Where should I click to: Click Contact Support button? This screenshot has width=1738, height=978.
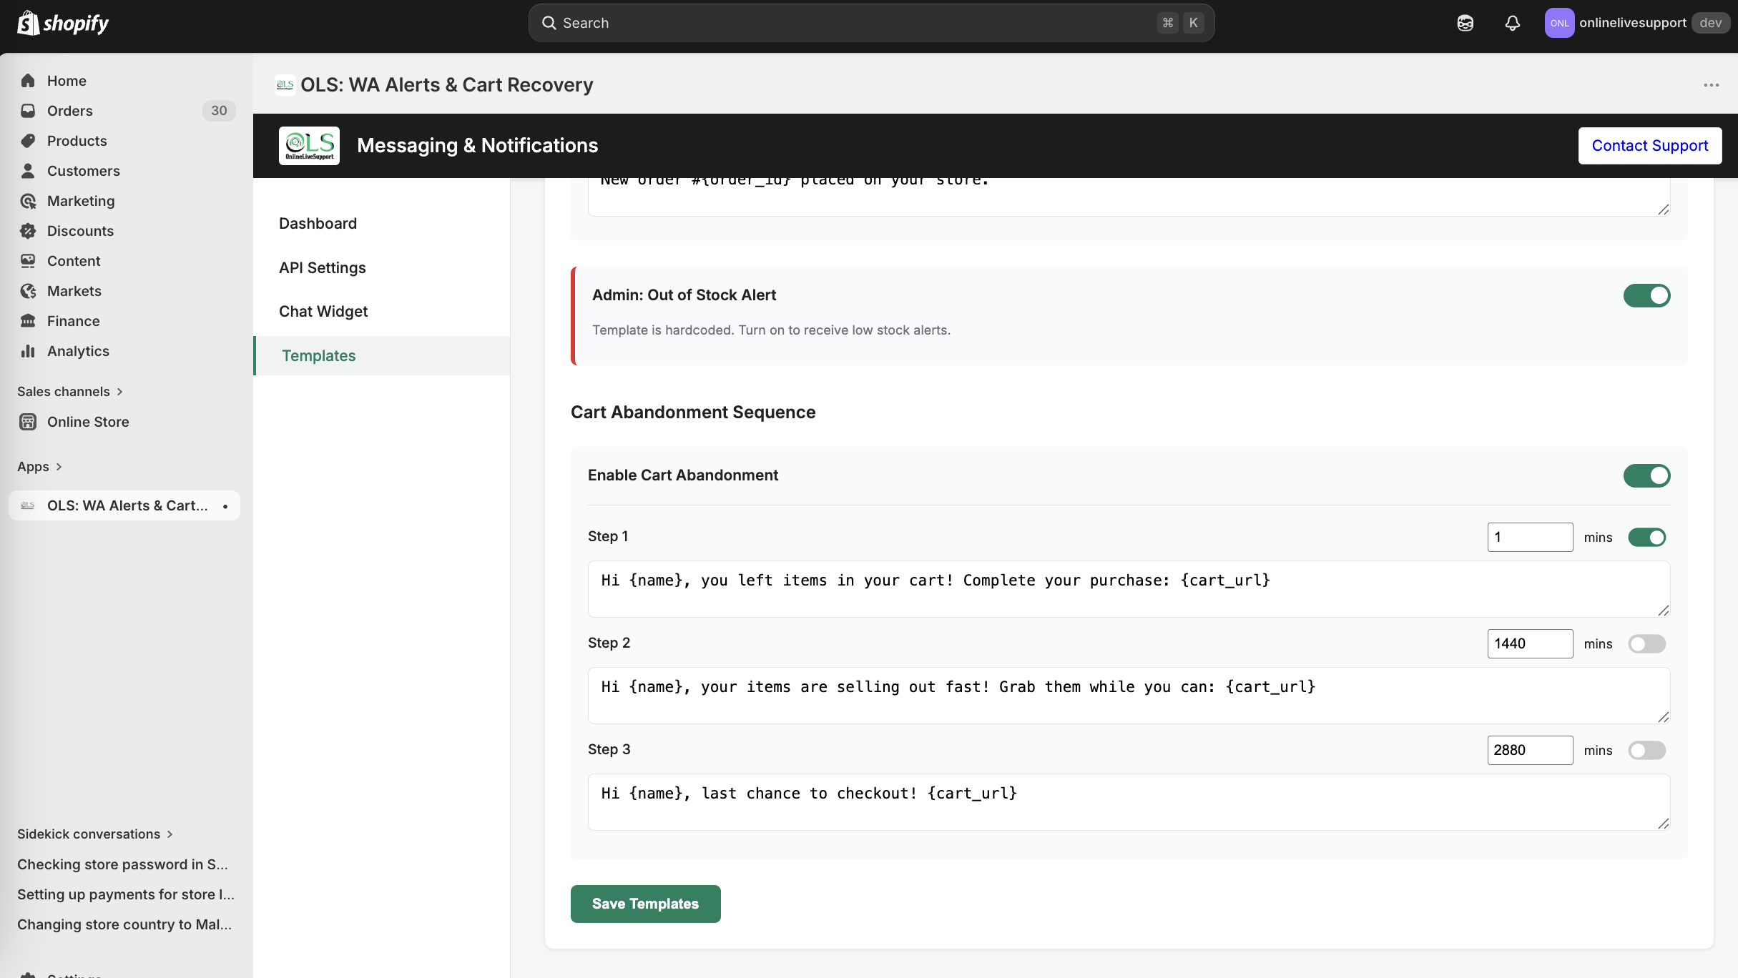[1649, 146]
